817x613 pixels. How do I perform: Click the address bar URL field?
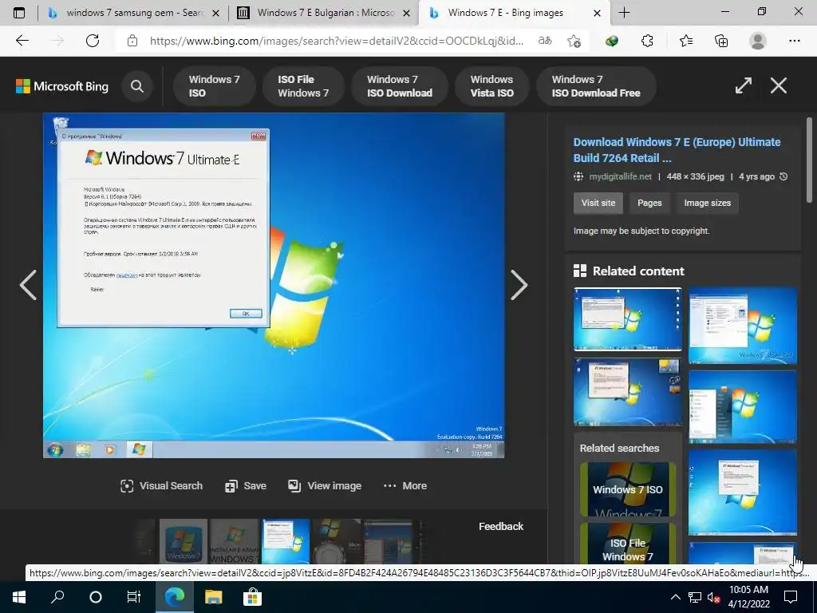click(336, 41)
